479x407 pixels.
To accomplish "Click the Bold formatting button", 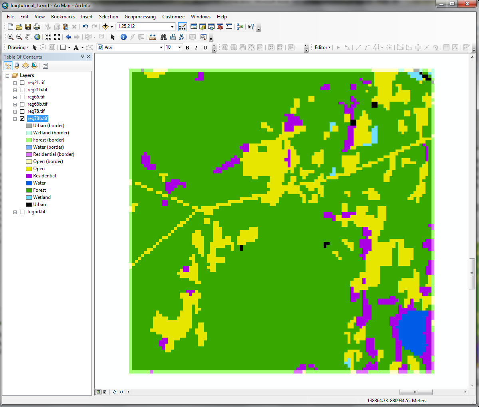I will [x=187, y=47].
